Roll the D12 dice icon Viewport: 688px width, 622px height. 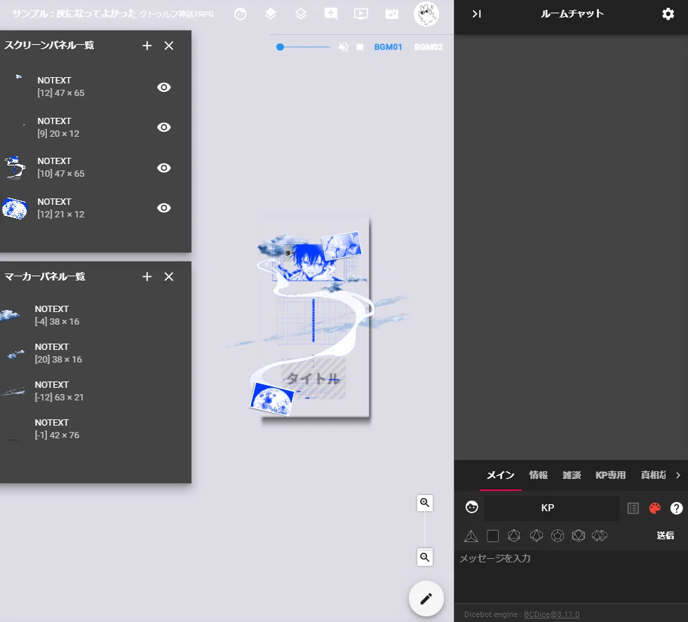558,536
